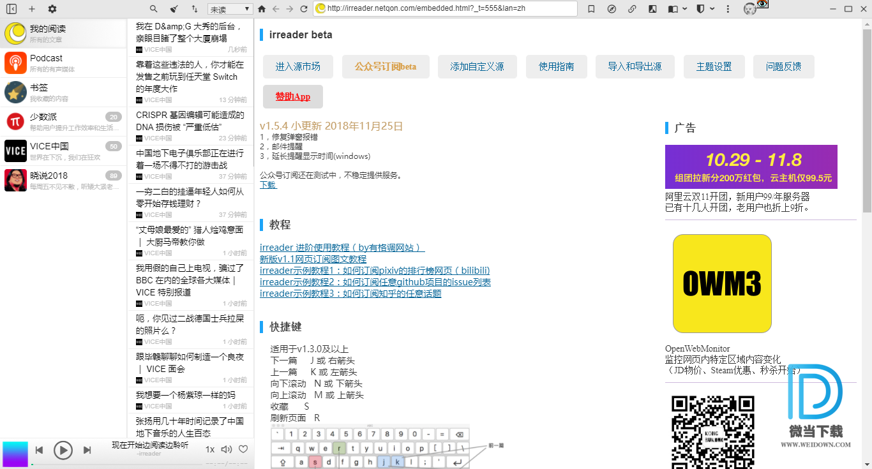Open the user avatar profile
Image resolution: width=872 pixels, height=469 pixels.
coord(750,9)
